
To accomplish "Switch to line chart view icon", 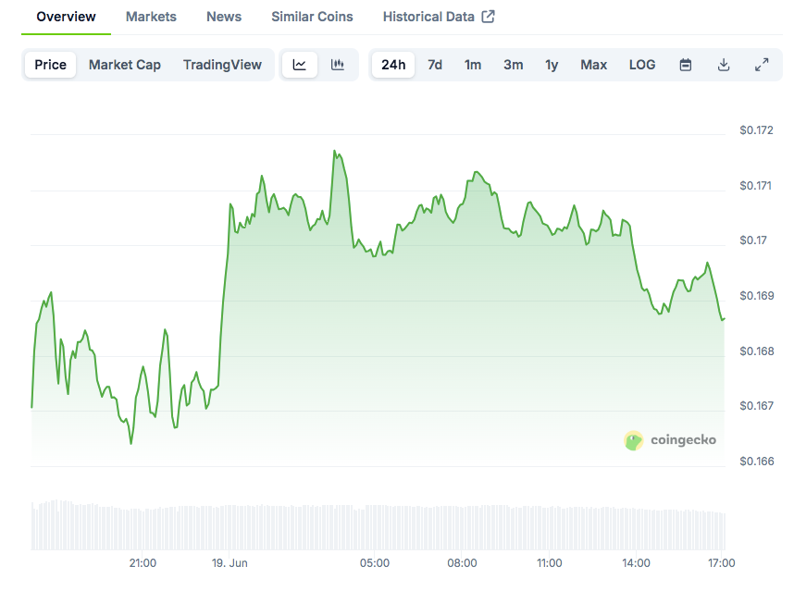I will coord(300,65).
